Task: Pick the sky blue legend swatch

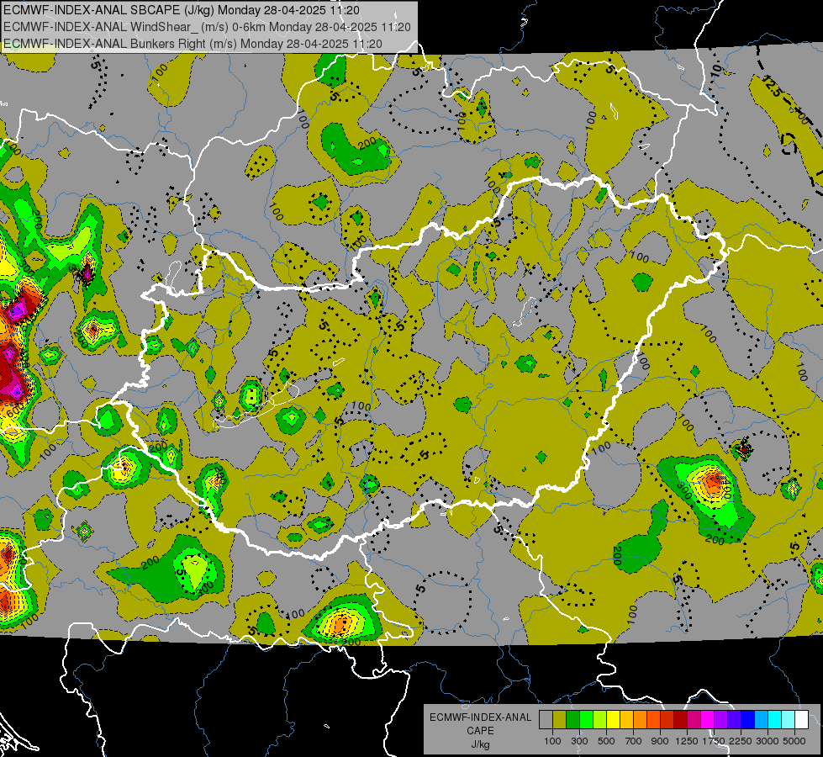Action: click(x=762, y=719)
